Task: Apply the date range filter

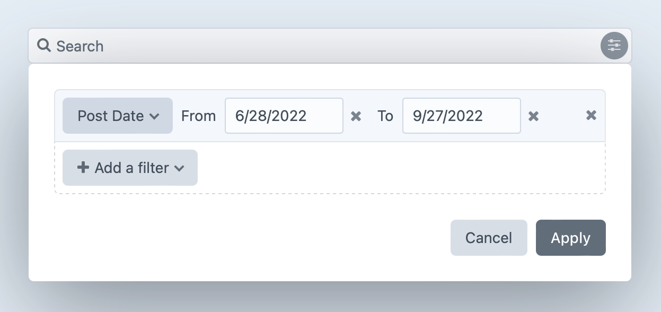Action: [x=571, y=238]
